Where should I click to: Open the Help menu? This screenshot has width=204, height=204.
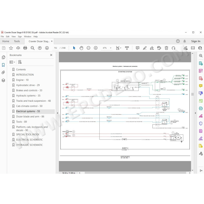tap(36, 36)
